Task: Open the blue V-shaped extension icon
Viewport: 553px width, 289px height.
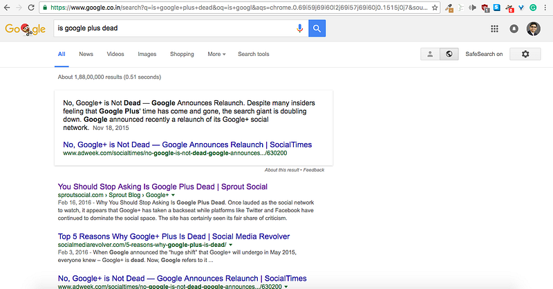Action: click(521, 8)
